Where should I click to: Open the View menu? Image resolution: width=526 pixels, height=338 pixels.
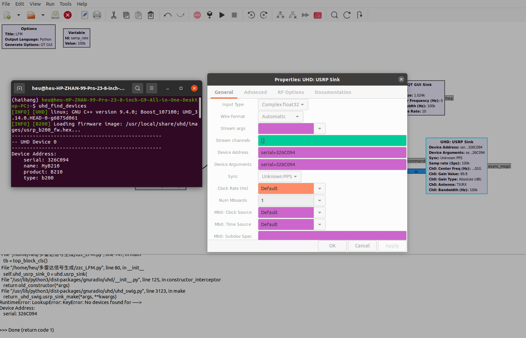click(35, 4)
